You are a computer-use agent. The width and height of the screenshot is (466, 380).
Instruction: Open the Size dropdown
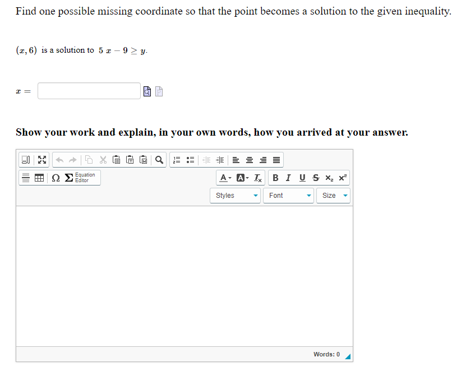333,195
